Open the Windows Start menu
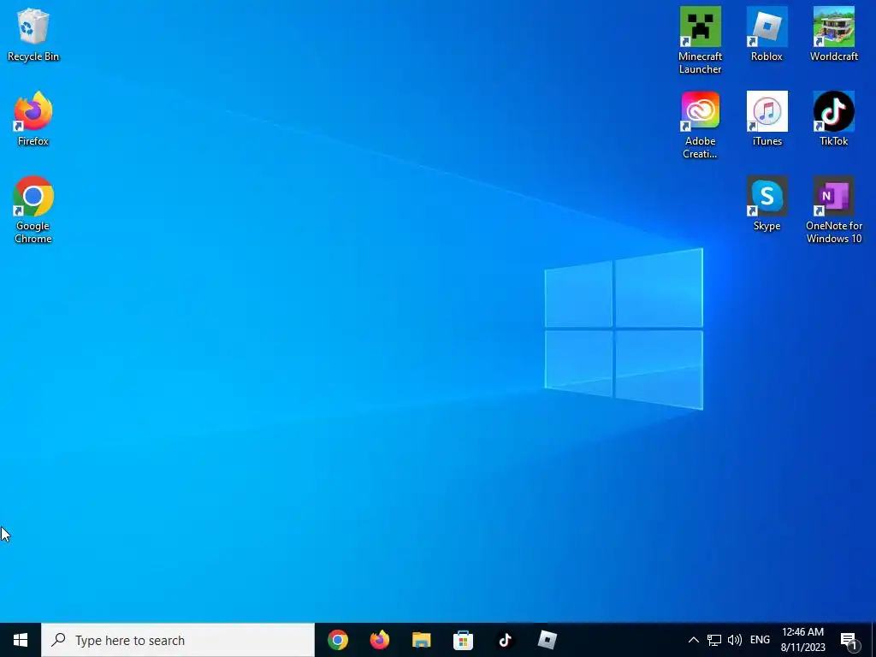Screen dimensions: 876x657 pos(21,640)
